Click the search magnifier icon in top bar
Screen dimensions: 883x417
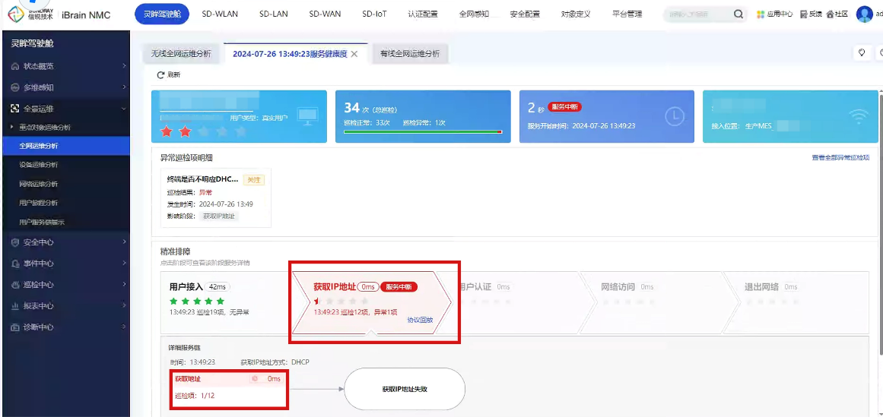pyautogui.click(x=738, y=14)
